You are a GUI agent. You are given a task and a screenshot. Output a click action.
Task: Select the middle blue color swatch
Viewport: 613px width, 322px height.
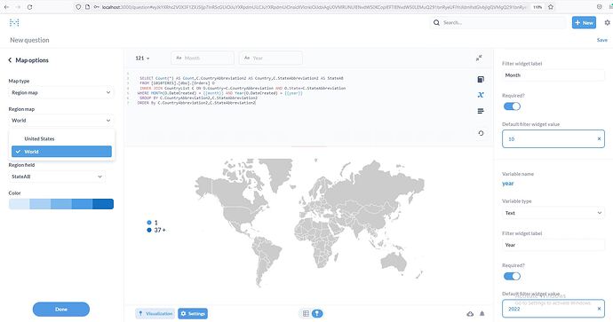61,204
